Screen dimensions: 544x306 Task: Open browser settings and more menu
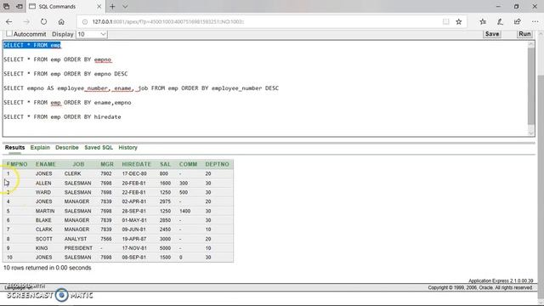click(x=535, y=22)
